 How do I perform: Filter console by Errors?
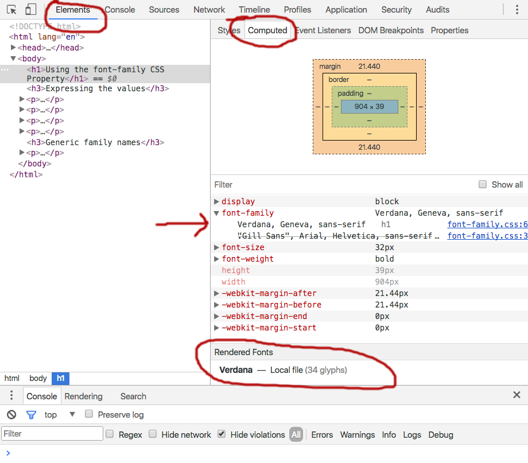point(322,435)
